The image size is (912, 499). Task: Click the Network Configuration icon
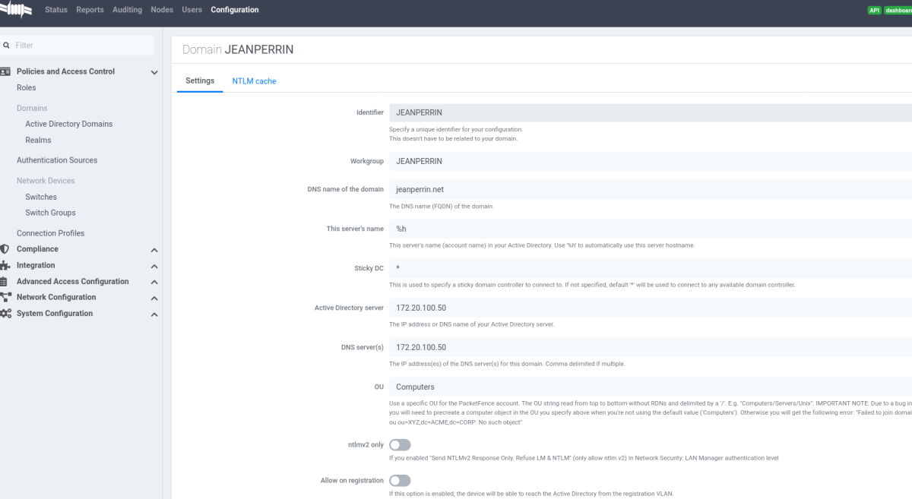pos(5,297)
